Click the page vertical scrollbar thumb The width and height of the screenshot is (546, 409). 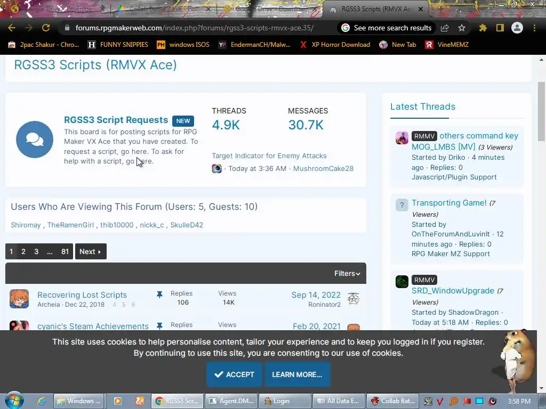click(x=541, y=111)
